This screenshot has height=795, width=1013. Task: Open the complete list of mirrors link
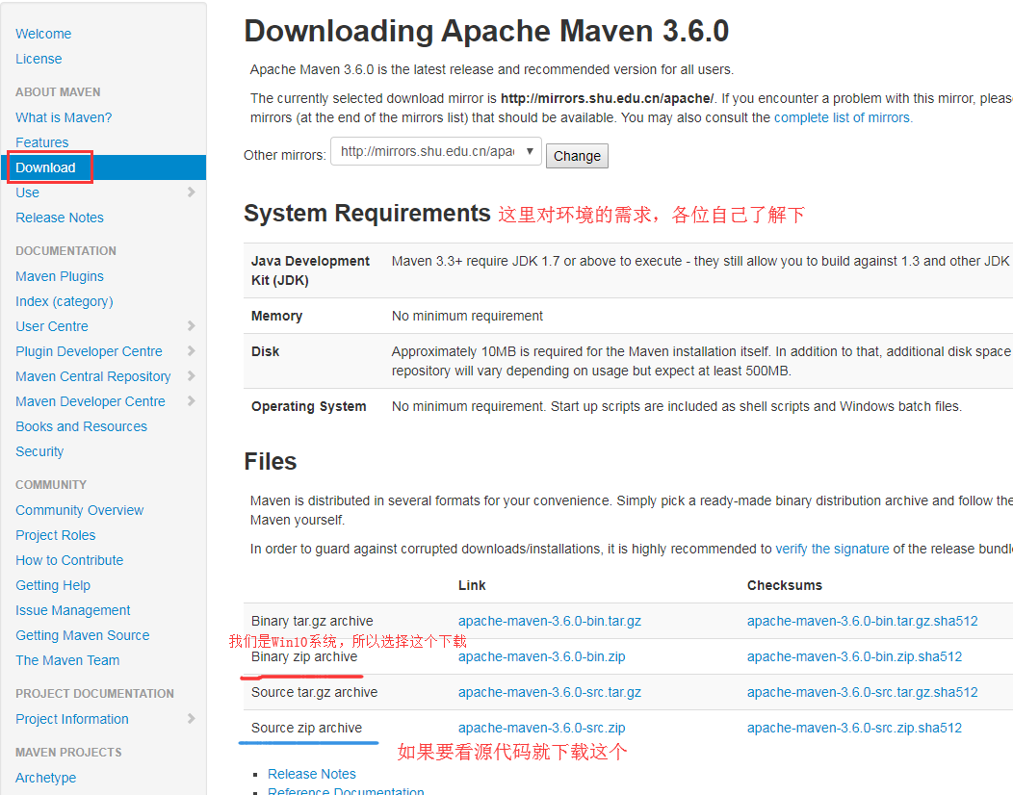pos(843,117)
